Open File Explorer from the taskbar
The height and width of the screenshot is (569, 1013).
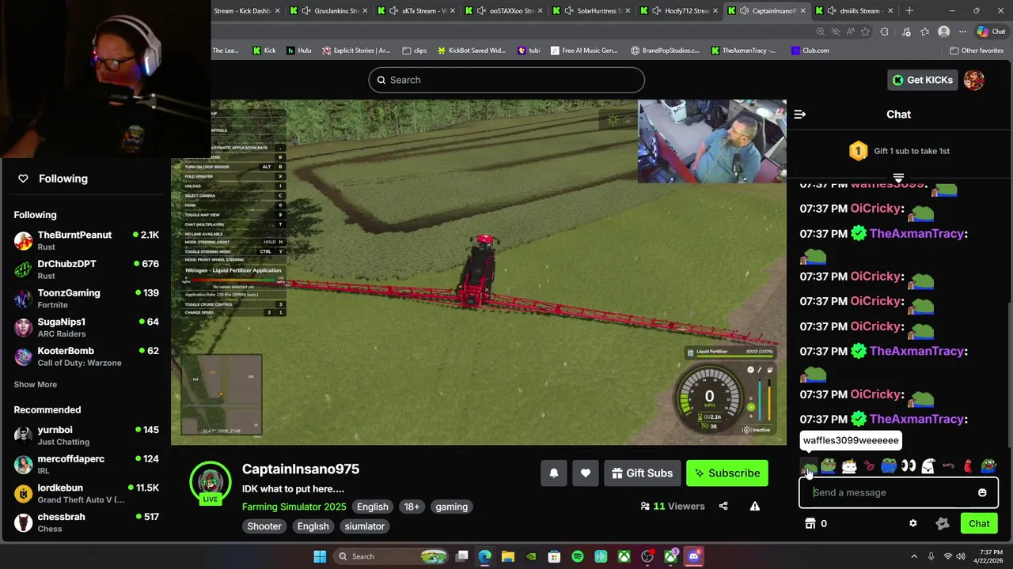pos(508,556)
